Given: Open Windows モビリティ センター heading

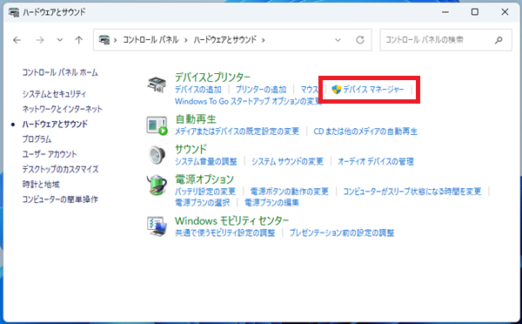Looking at the screenshot, I should tap(232, 220).
